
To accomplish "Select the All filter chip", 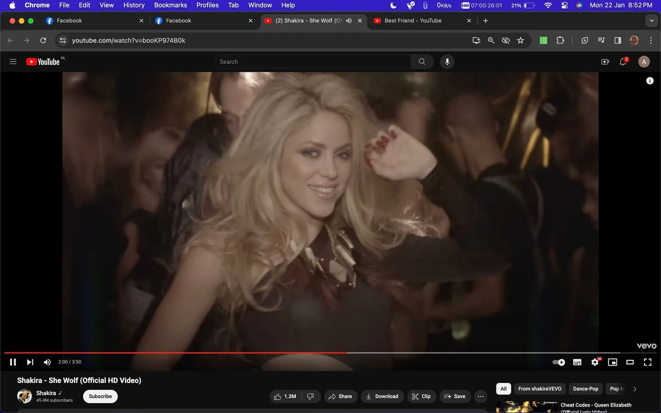I will [503, 389].
